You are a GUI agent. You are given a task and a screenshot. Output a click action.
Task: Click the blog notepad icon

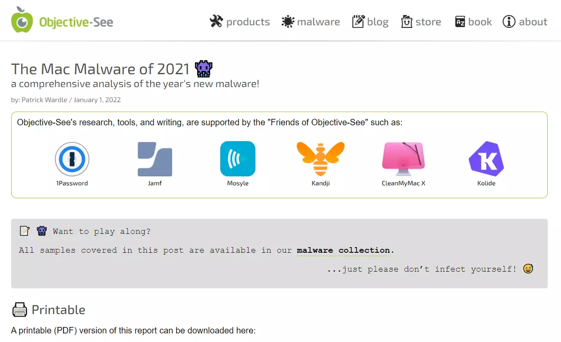(358, 21)
